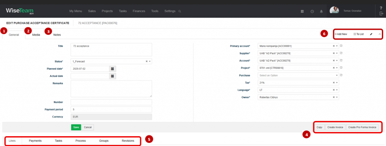Image resolution: width=386 pixels, height=146 pixels.
Task: Click Add New
Action: [341, 34]
